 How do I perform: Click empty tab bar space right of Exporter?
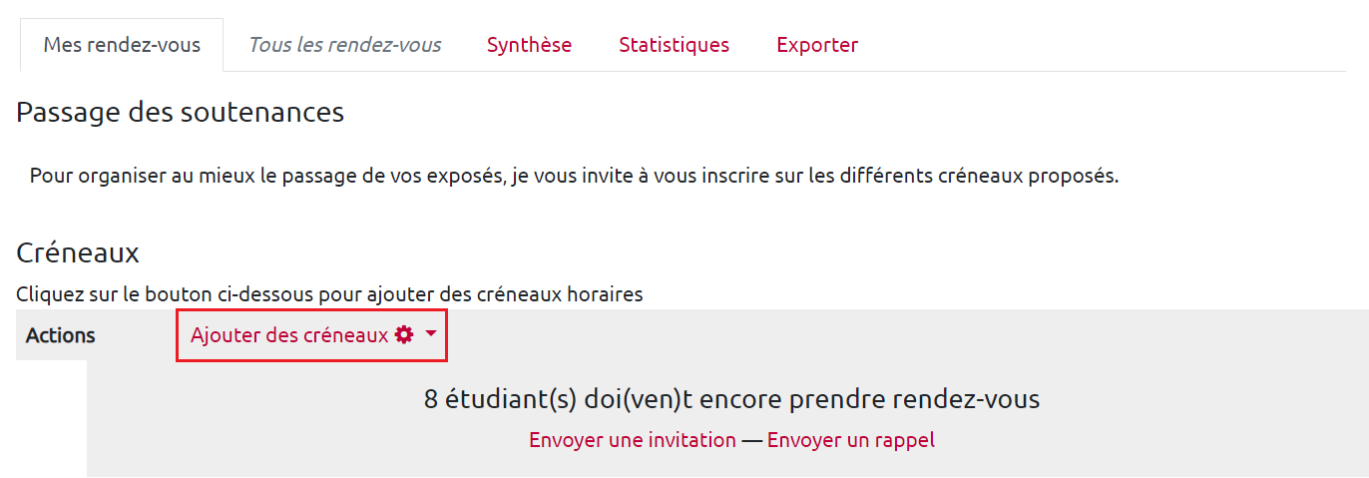(x=1098, y=45)
